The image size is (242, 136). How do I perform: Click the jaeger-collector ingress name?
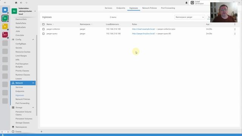click(53, 29)
